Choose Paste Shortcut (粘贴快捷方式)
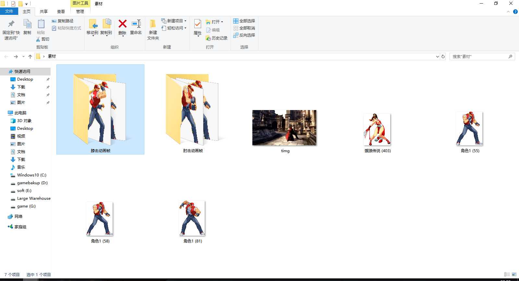The image size is (519, 281). pyautogui.click(x=66, y=28)
